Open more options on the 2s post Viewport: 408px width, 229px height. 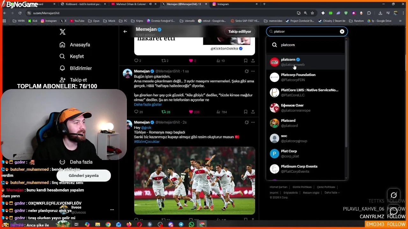(253, 122)
